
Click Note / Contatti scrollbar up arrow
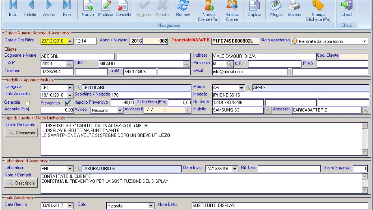[x=365, y=176]
